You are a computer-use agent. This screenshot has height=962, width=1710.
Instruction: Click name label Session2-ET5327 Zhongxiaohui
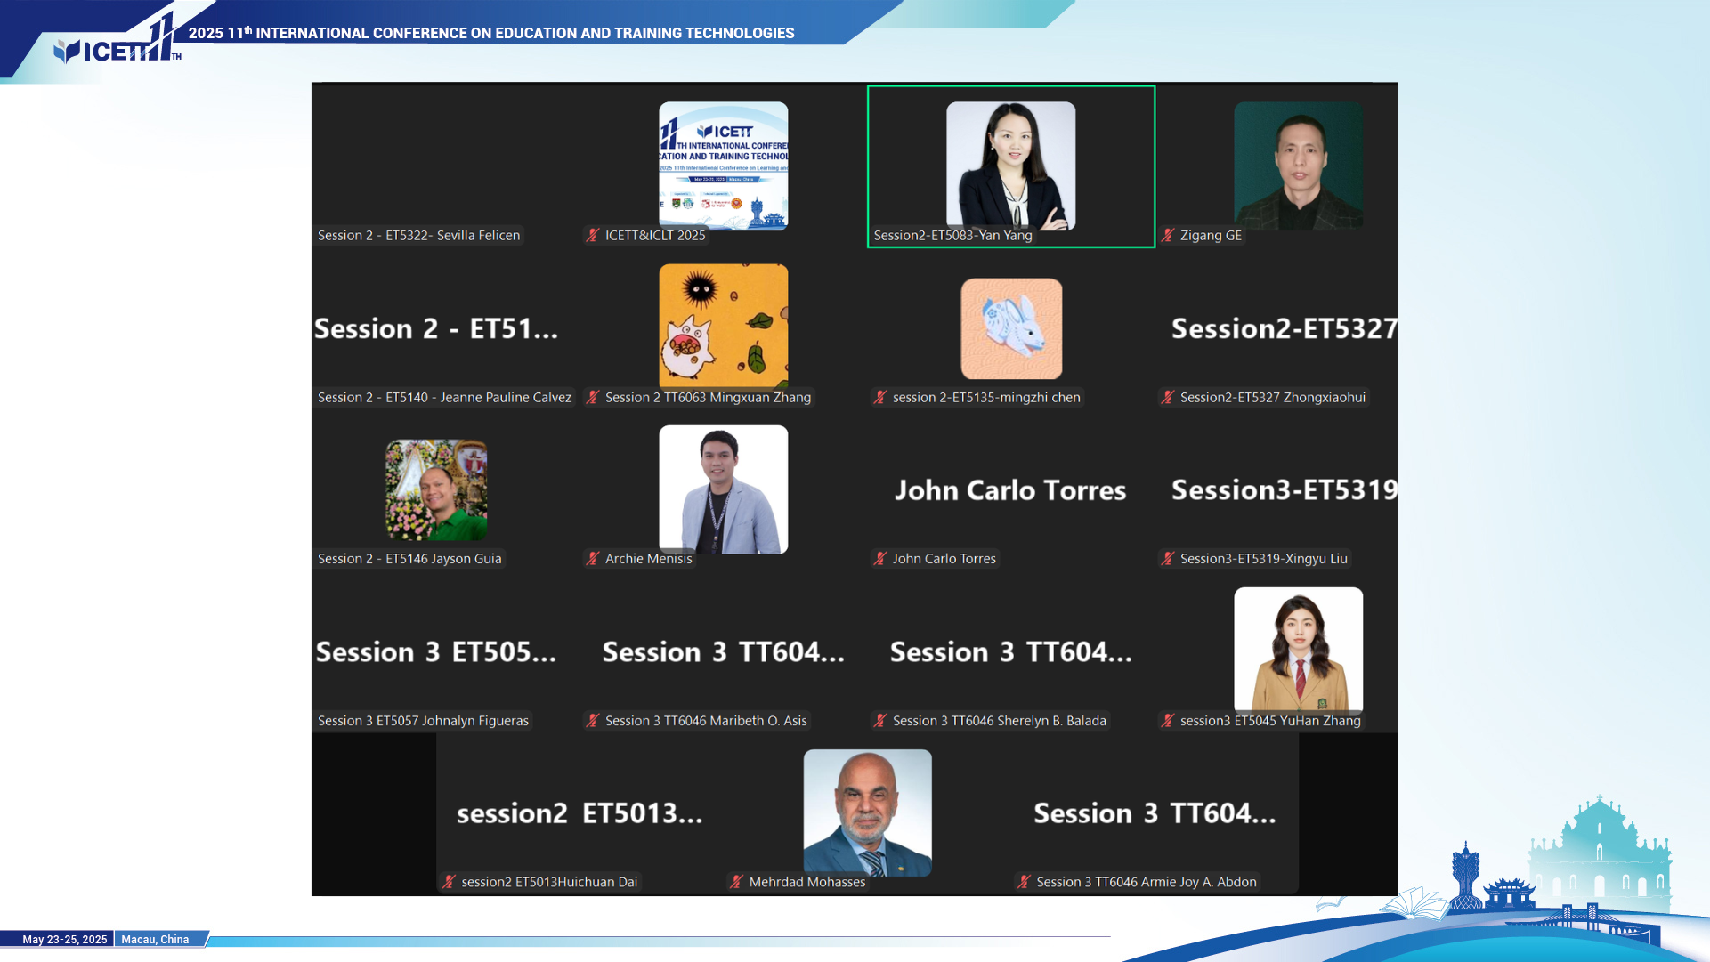tap(1272, 397)
